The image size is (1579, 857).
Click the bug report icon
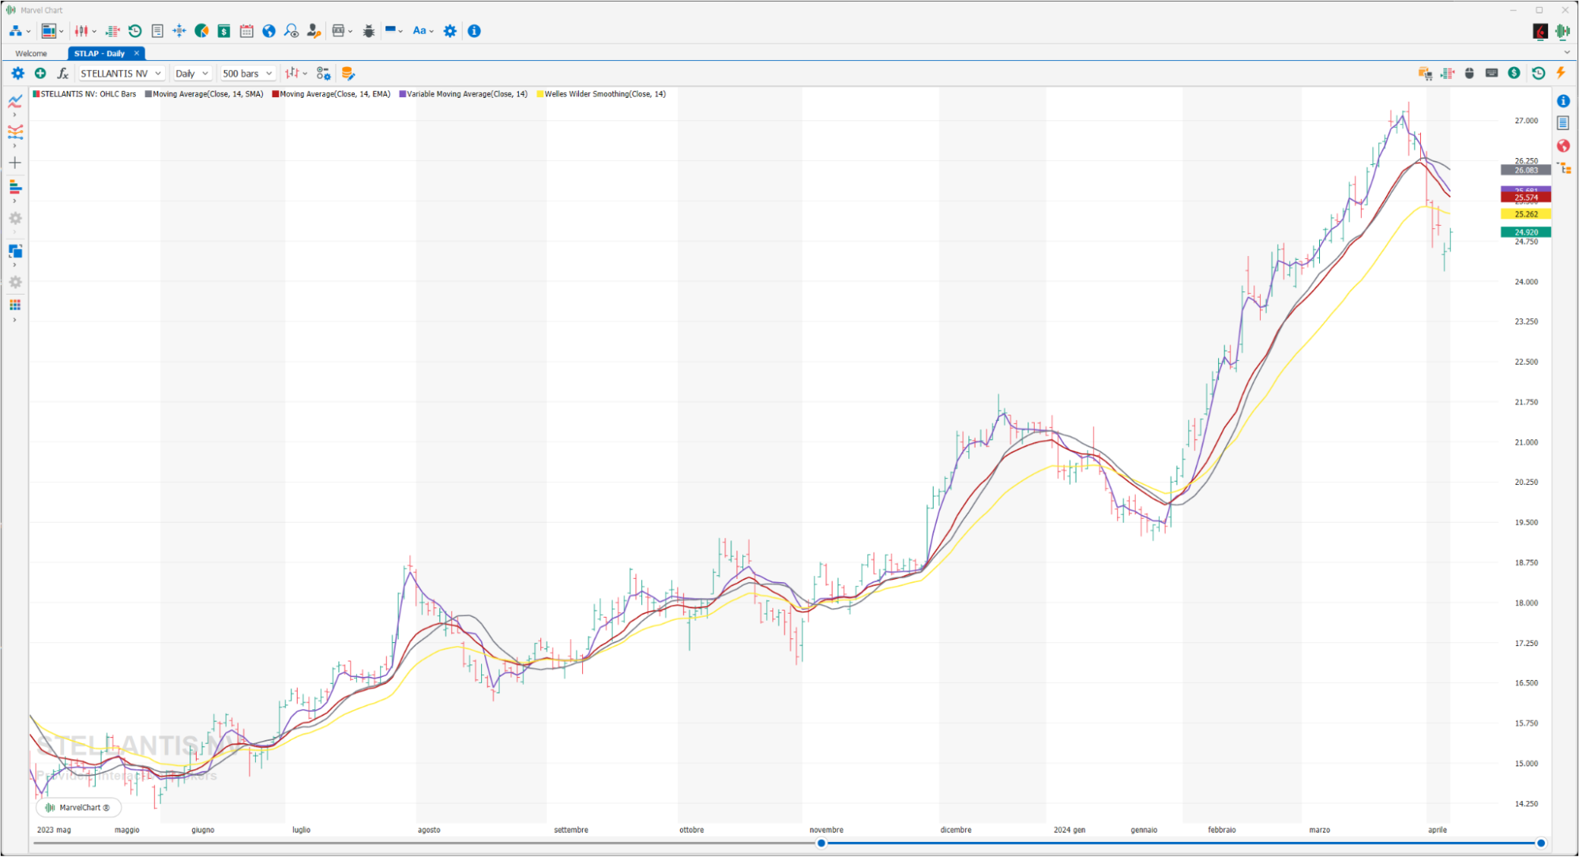pos(369,31)
